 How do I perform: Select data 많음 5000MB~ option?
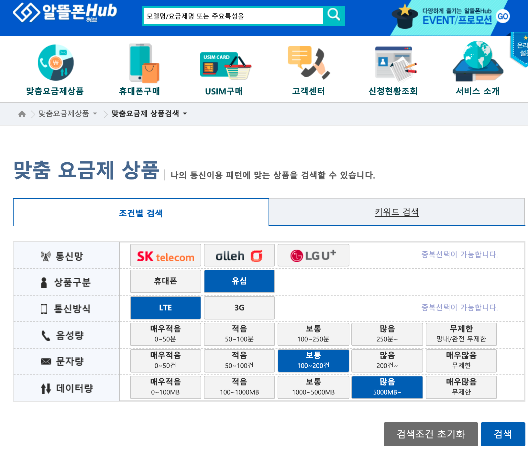[x=387, y=387]
